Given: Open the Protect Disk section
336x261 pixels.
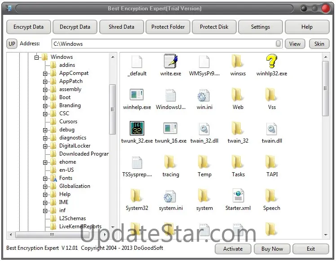Looking at the screenshot, I should click(x=214, y=27).
